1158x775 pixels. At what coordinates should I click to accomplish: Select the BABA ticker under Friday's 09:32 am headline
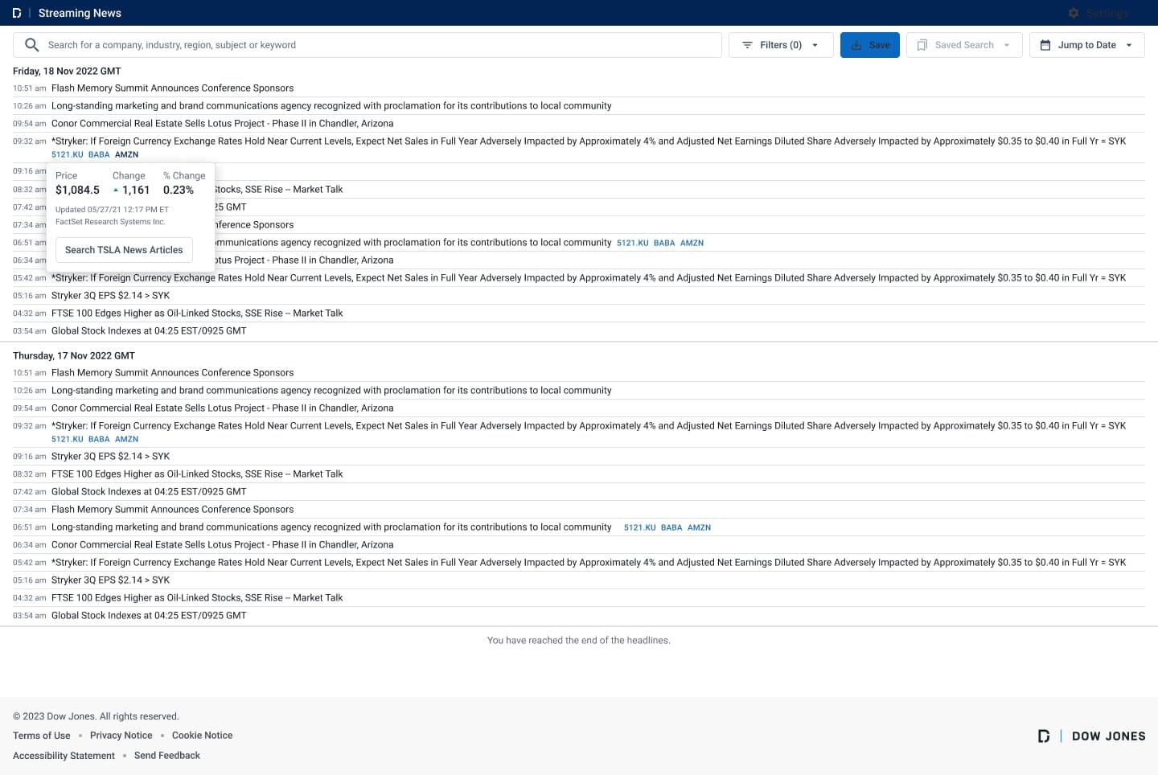click(99, 154)
